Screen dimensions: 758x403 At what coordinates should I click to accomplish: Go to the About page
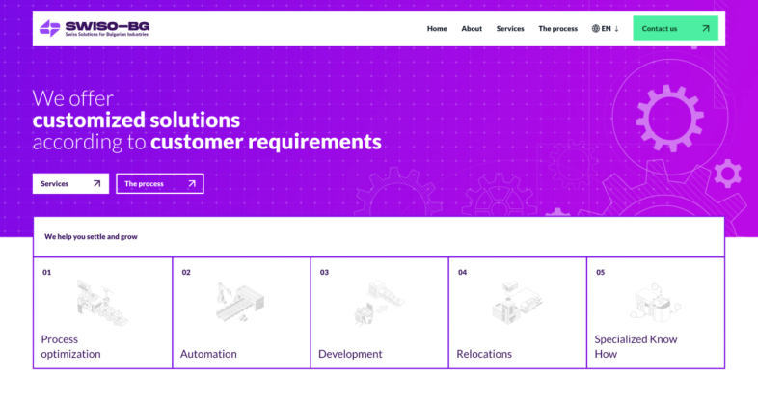472,29
